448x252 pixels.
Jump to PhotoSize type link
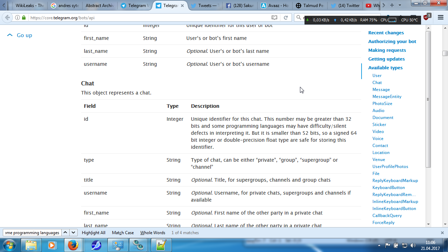[382, 104]
